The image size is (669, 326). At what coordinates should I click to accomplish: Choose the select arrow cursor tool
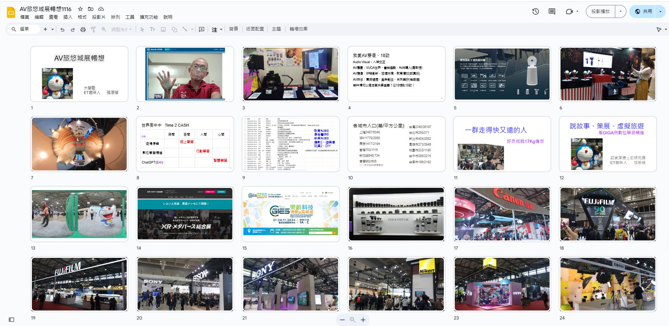[x=142, y=29]
